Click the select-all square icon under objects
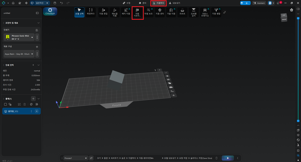This screenshot has width=301, height=162. (5, 104)
